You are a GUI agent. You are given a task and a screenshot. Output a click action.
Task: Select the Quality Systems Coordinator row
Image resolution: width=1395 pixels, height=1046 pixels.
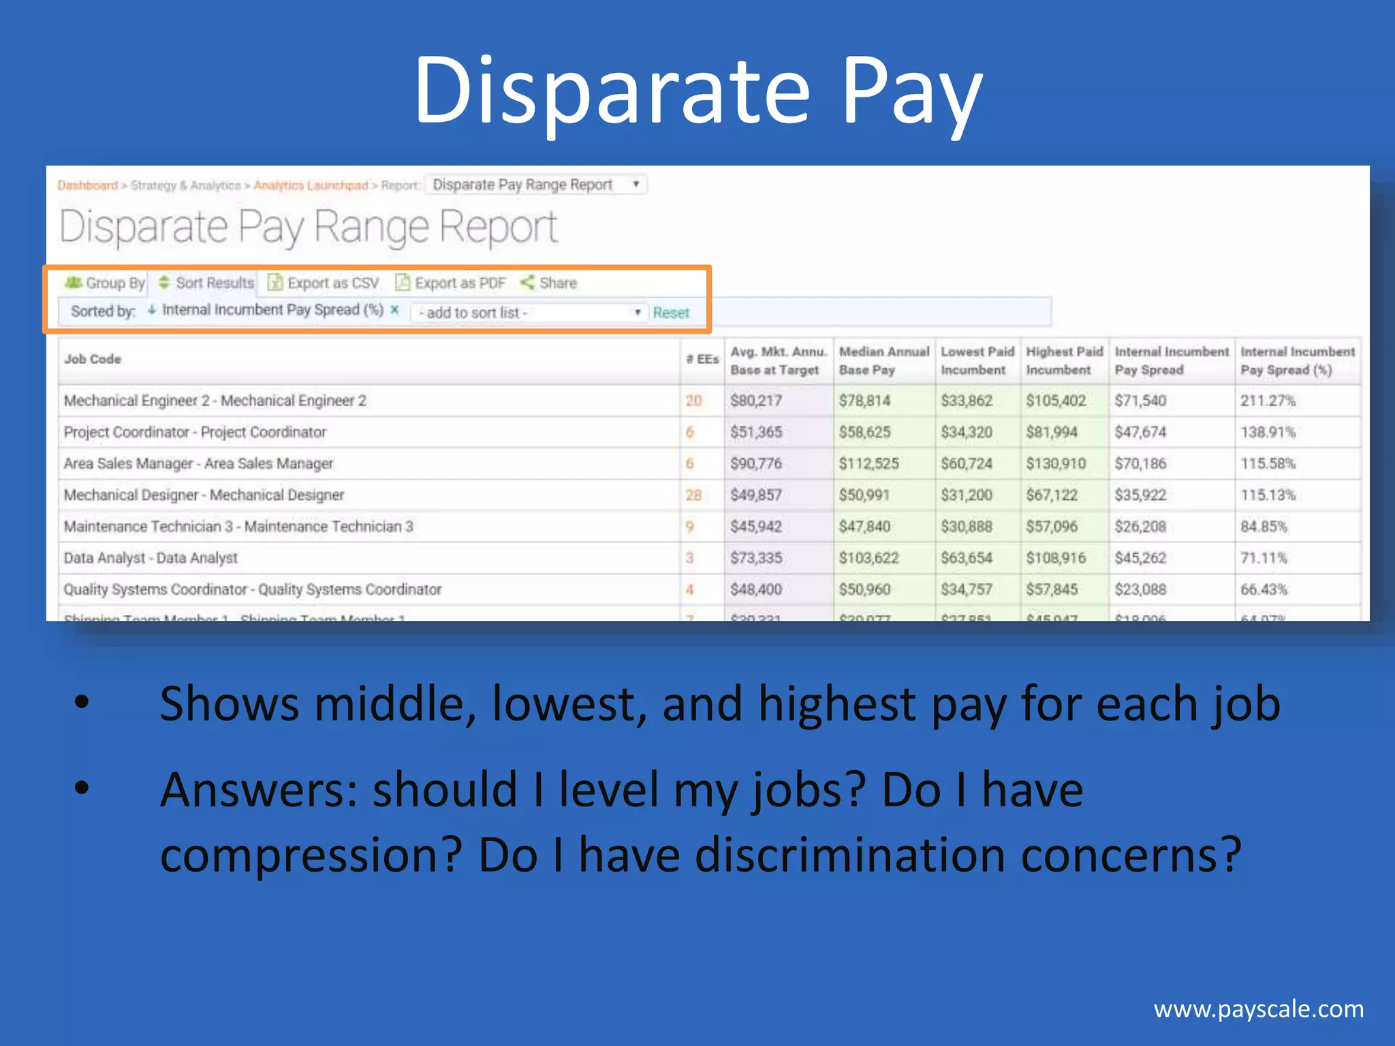point(710,589)
